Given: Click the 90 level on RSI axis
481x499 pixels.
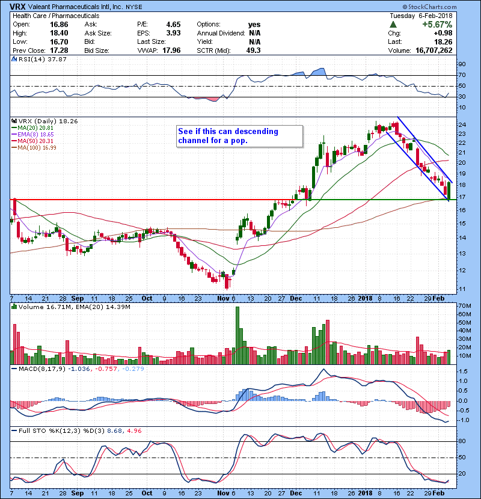Looking at the screenshot, I should click(462, 64).
